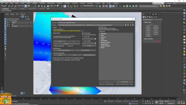Click the load preset icon beside File Name
This screenshot has width=186, height=105.
(126, 25)
